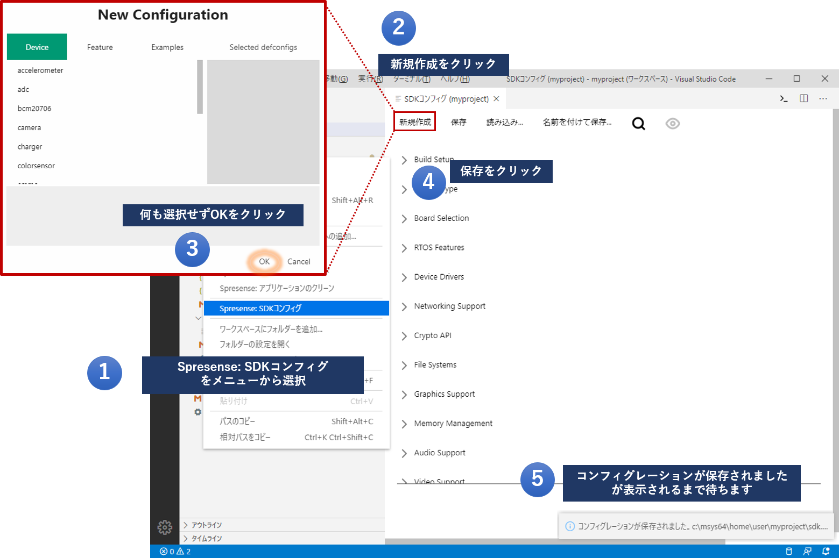Expand the Board Selection section
839x558 pixels.
click(441, 218)
